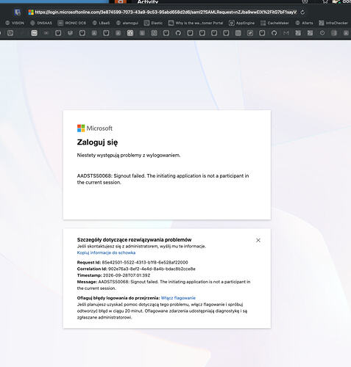The image size is (351, 367).
Task: Open the Elastic bookmark
Action: point(153,23)
